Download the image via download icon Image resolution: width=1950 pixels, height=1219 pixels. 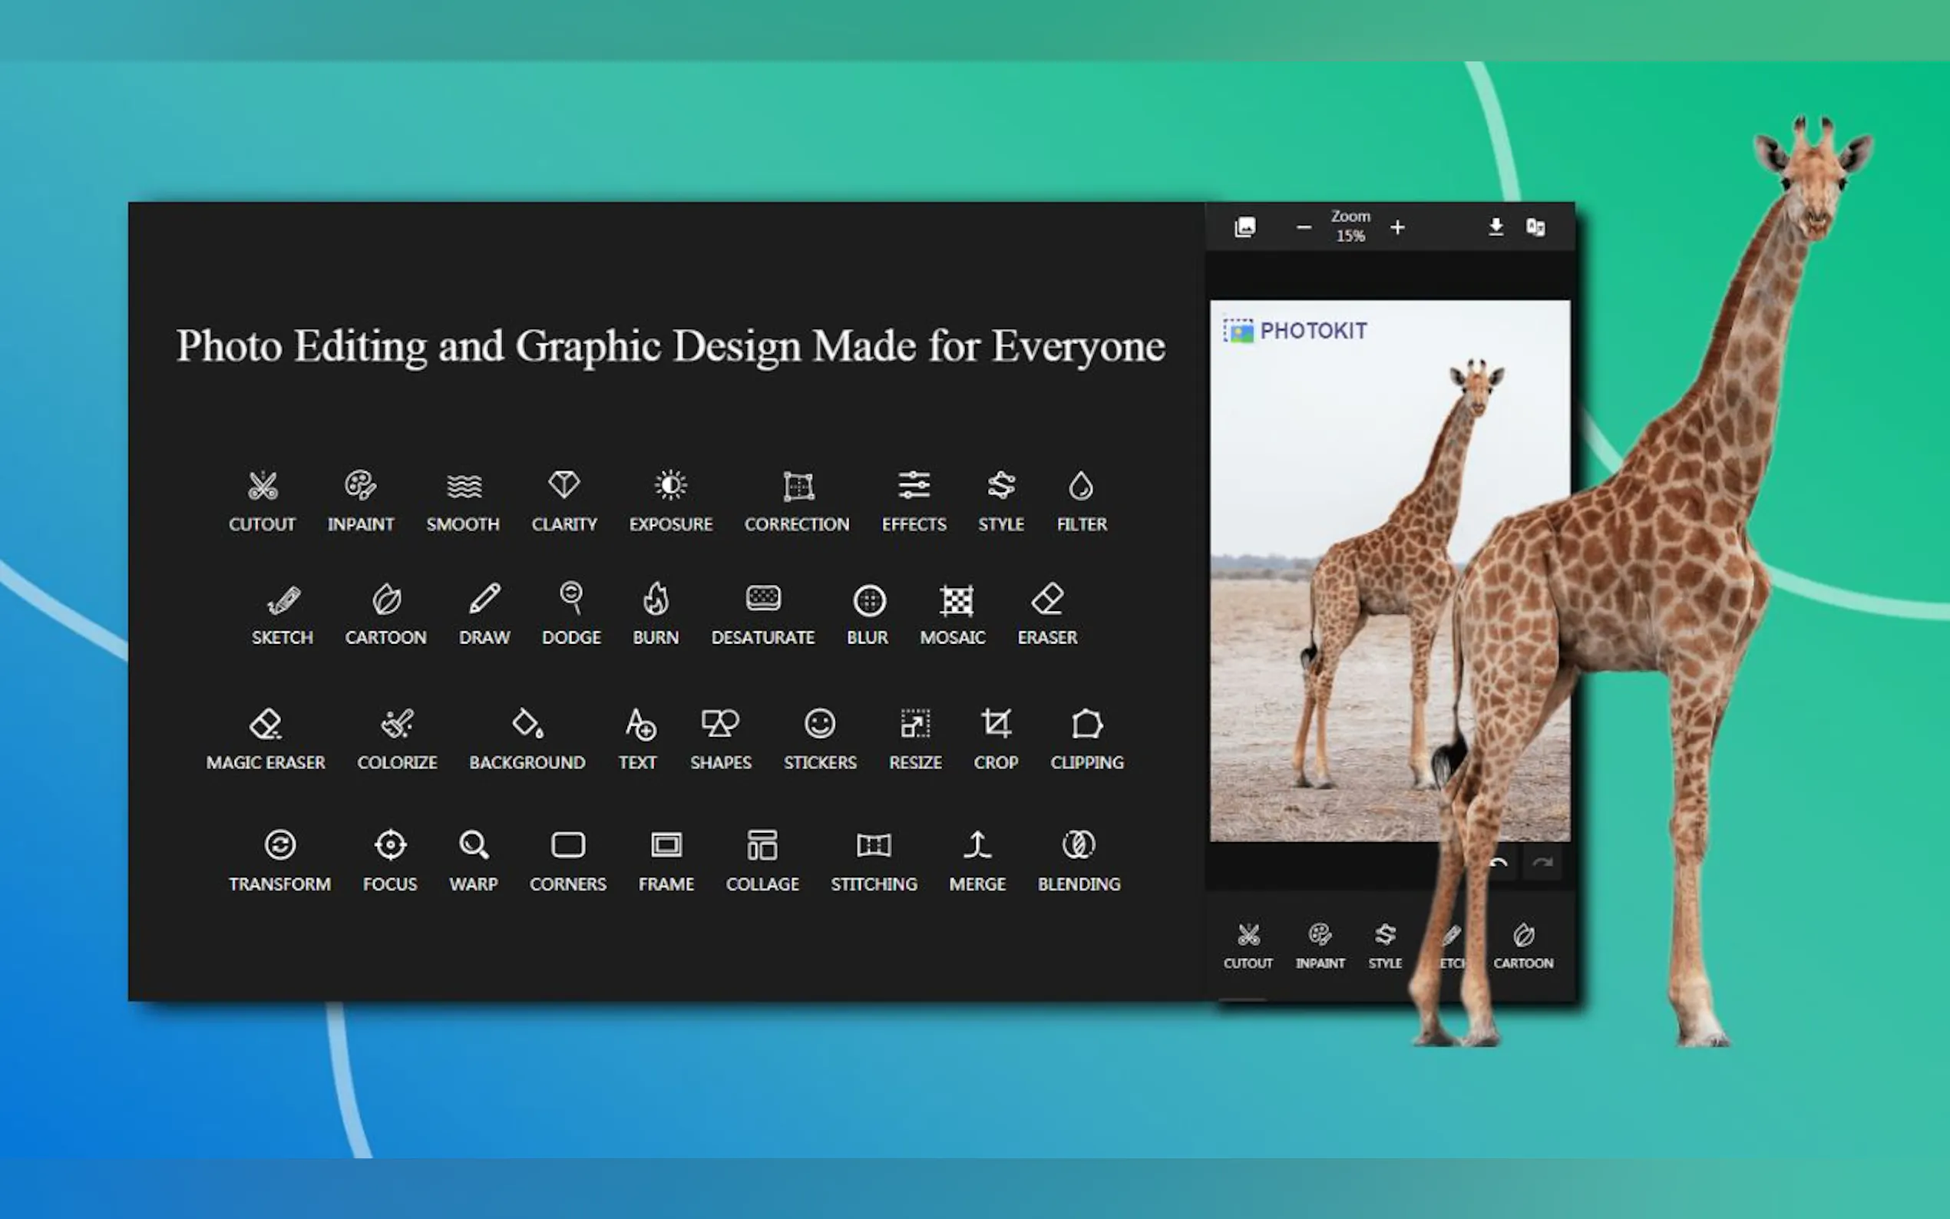(1496, 227)
